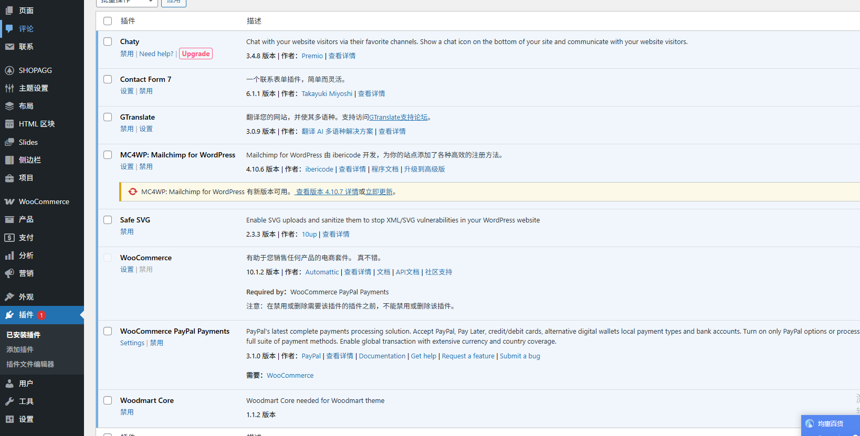
Task: Click 设置 under Contact Form 7
Action: (127, 91)
